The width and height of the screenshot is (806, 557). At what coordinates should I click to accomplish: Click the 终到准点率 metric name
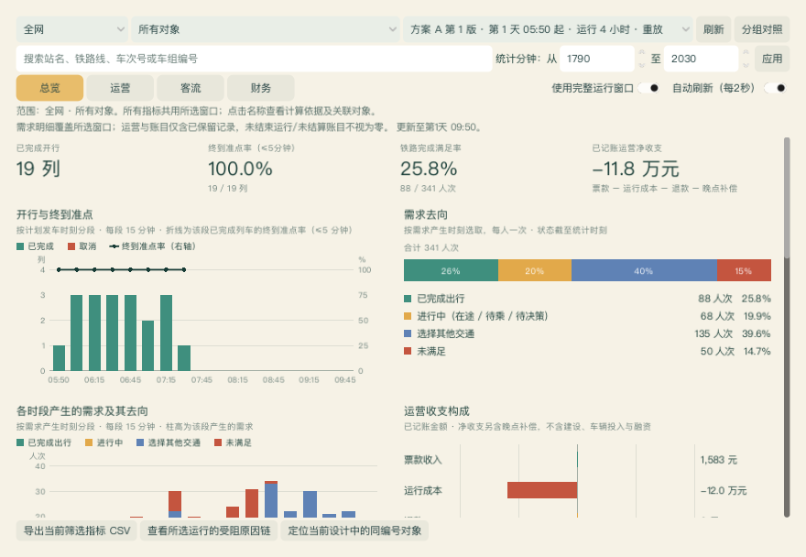pos(251,148)
